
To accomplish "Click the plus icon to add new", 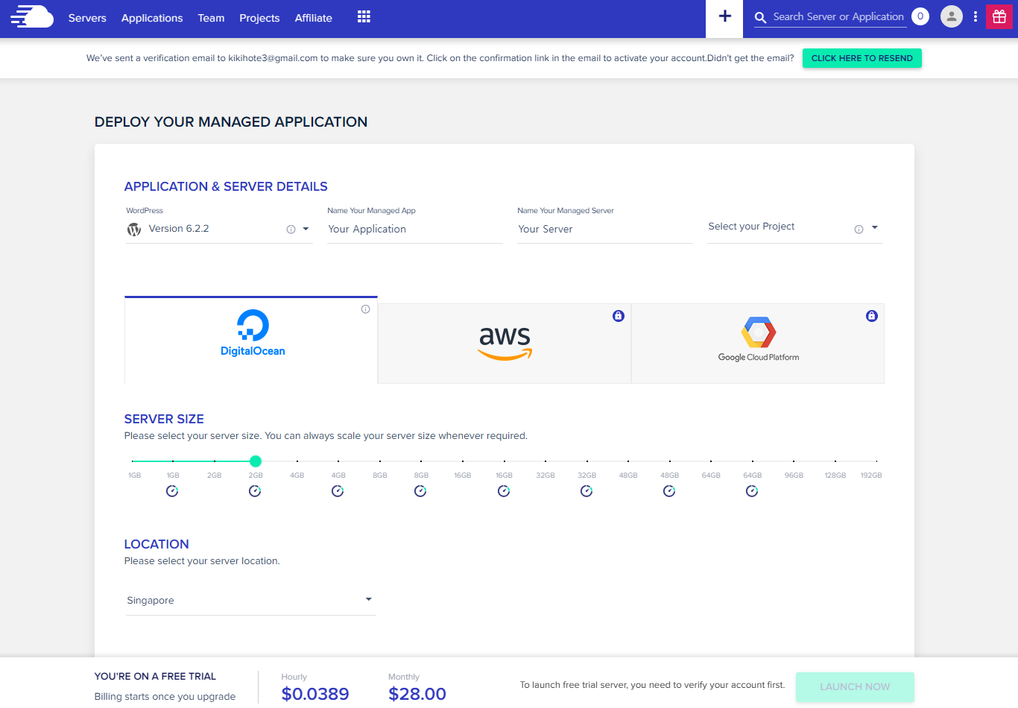I will click(x=724, y=16).
